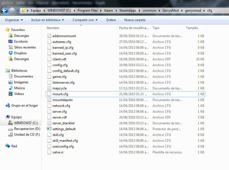The image size is (229, 170).
Task: Click the Red network icon
Action: pyautogui.click(x=8, y=146)
